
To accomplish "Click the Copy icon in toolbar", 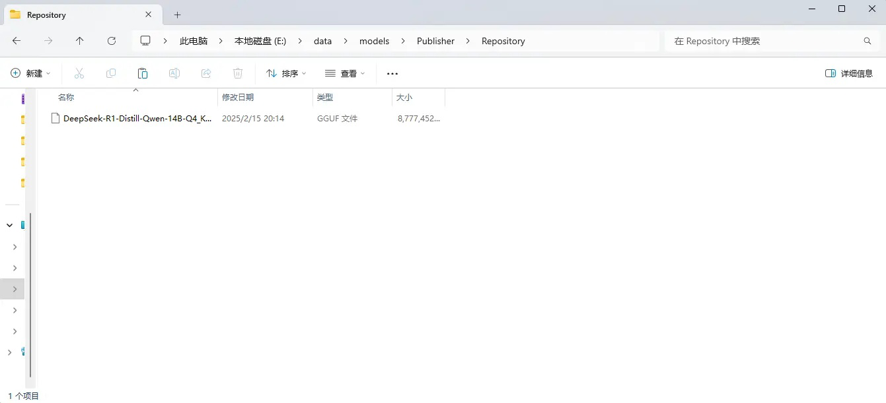I will tap(111, 73).
